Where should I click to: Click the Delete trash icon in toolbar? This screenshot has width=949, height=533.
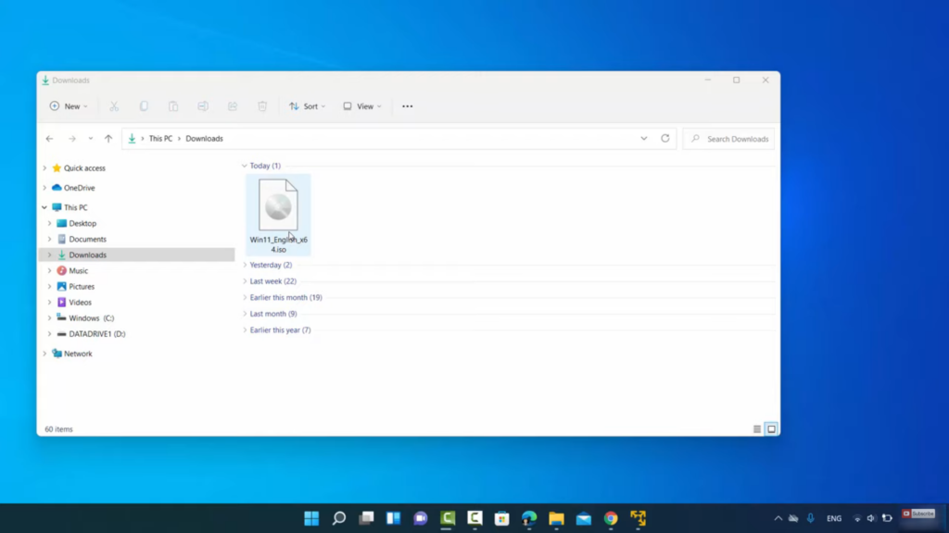tap(262, 106)
